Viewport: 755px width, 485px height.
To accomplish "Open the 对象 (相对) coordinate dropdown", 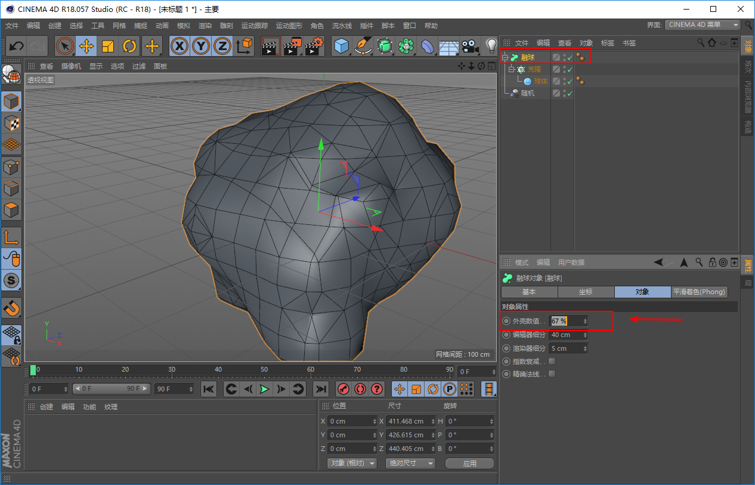I will (352, 463).
